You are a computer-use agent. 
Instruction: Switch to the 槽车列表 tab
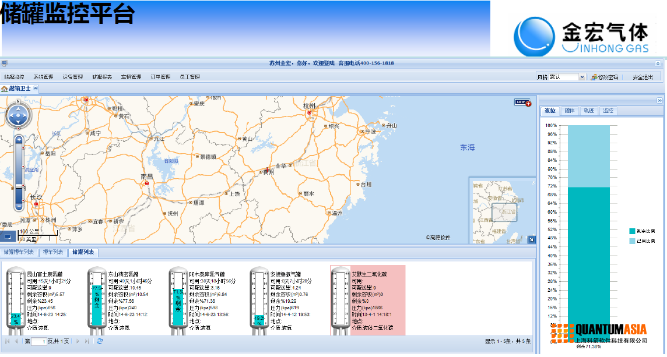52,252
